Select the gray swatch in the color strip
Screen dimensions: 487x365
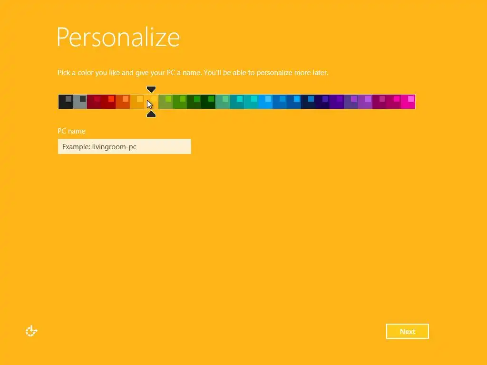click(80, 102)
